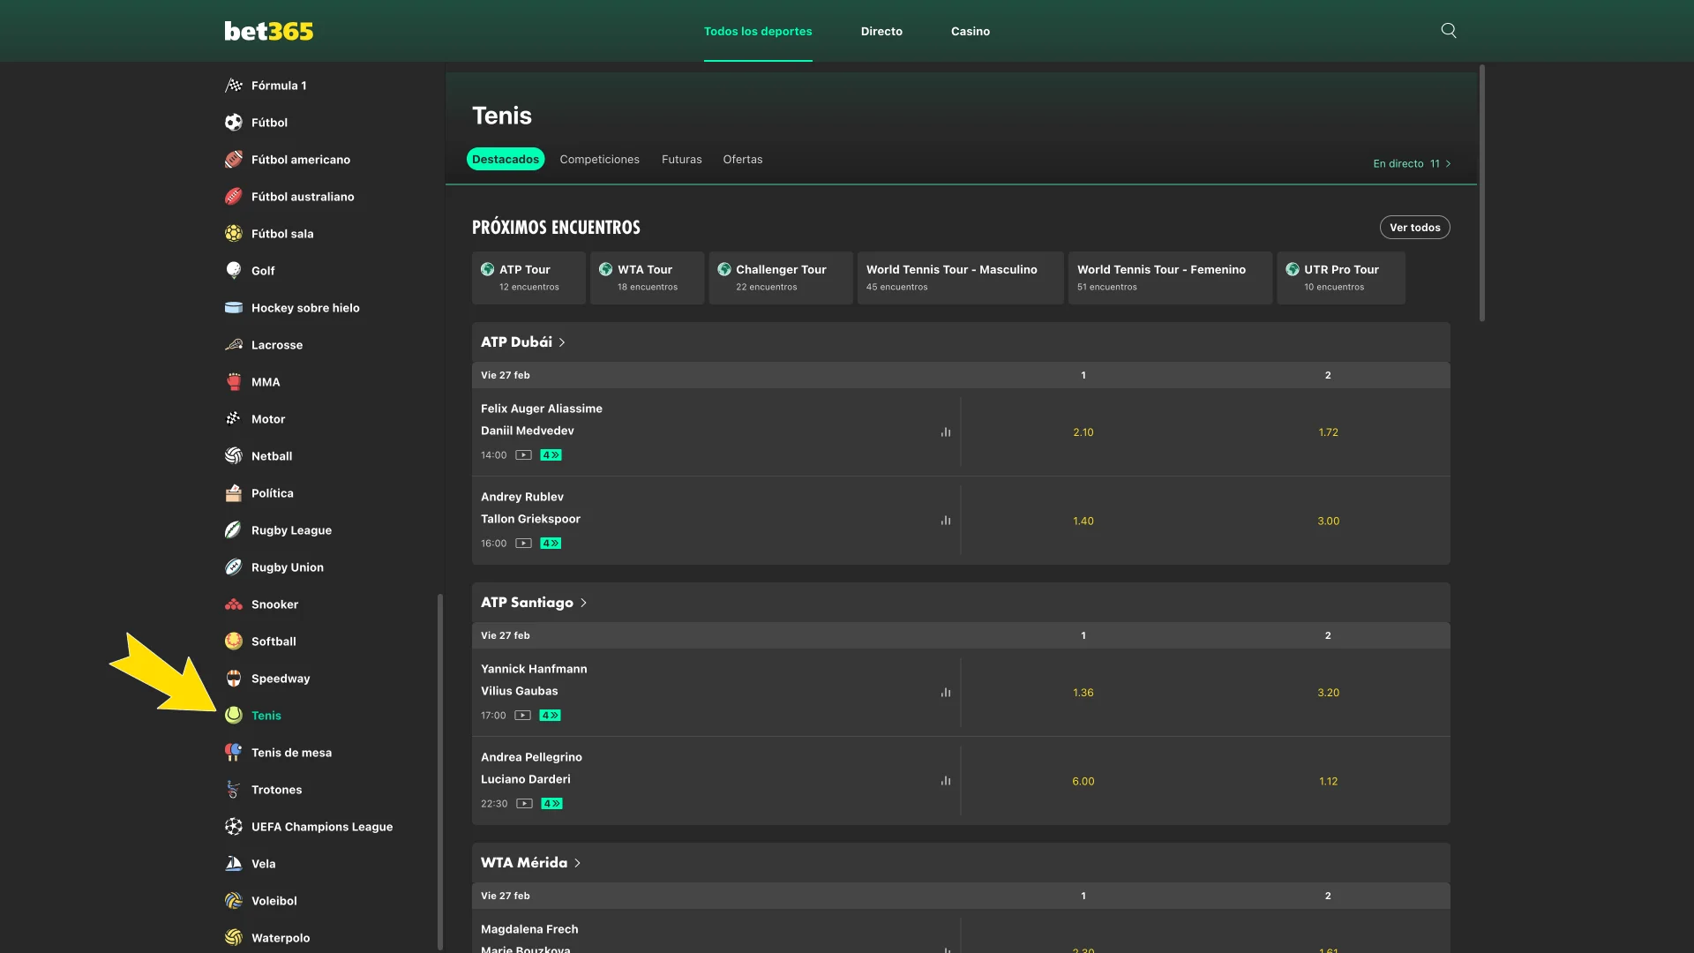Image resolution: width=1694 pixels, height=953 pixels.
Task: Click the Golf icon in the sidebar
Action: click(233, 271)
